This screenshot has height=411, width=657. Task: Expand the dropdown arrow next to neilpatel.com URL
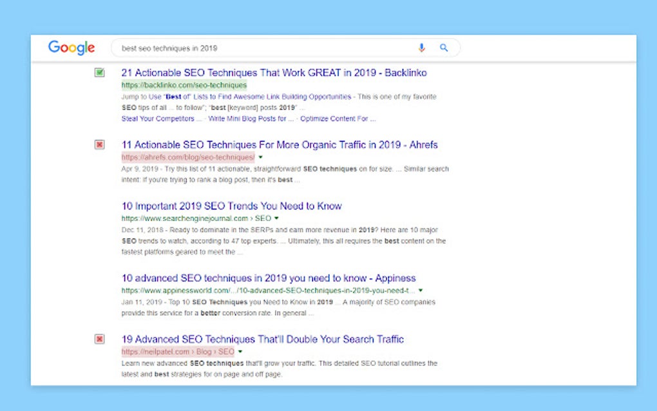[240, 352]
